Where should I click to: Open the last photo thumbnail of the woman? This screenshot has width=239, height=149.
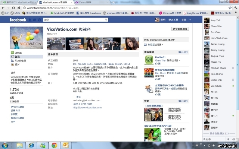tap(130, 44)
